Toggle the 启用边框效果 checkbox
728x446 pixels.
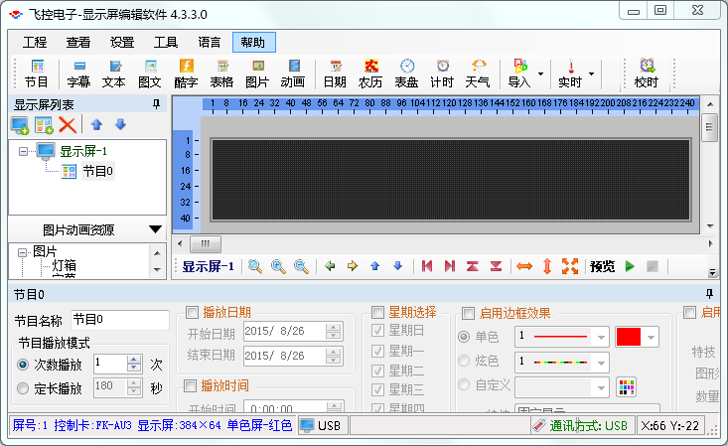[469, 312]
